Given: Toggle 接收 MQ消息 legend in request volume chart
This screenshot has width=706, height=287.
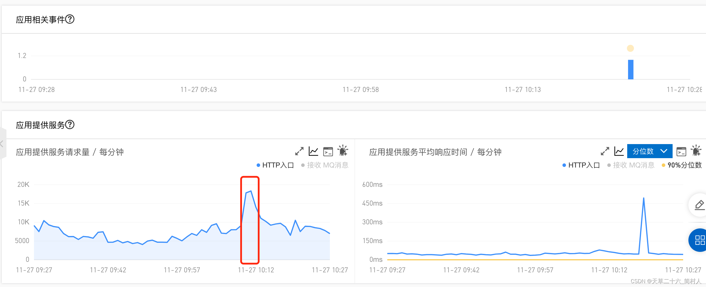Looking at the screenshot, I should tap(325, 165).
